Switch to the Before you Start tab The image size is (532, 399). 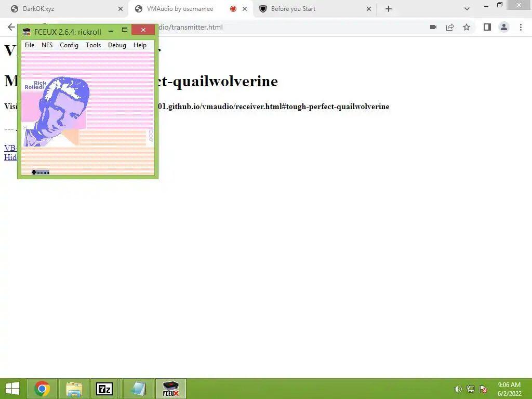point(315,9)
